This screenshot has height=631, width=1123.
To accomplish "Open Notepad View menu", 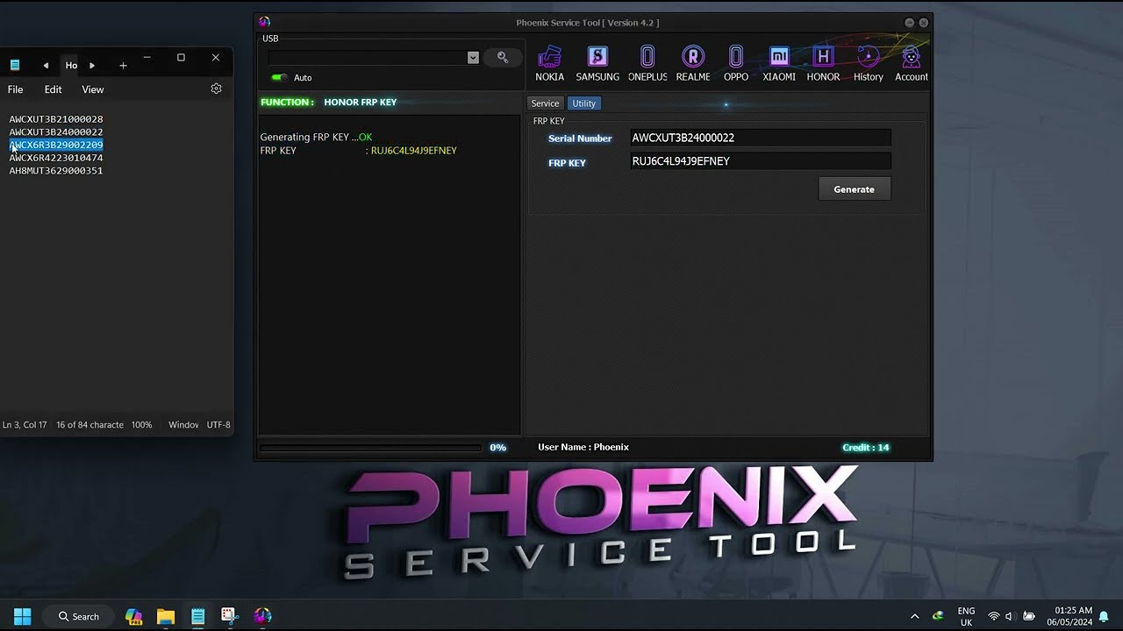I will pyautogui.click(x=93, y=89).
